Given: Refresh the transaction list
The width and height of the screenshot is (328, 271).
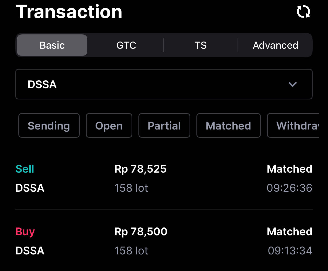Looking at the screenshot, I should [303, 12].
